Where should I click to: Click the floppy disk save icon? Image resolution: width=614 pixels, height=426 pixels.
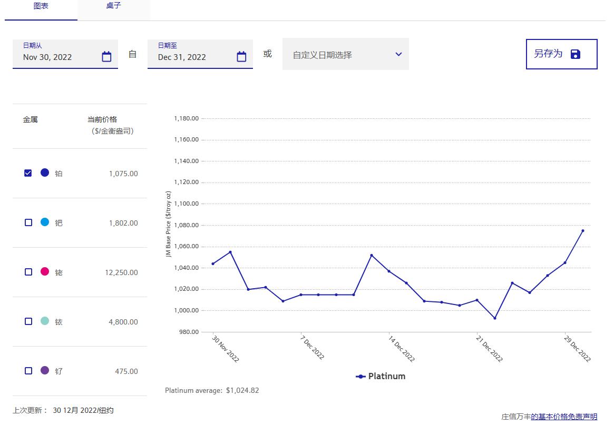pyautogui.click(x=576, y=54)
